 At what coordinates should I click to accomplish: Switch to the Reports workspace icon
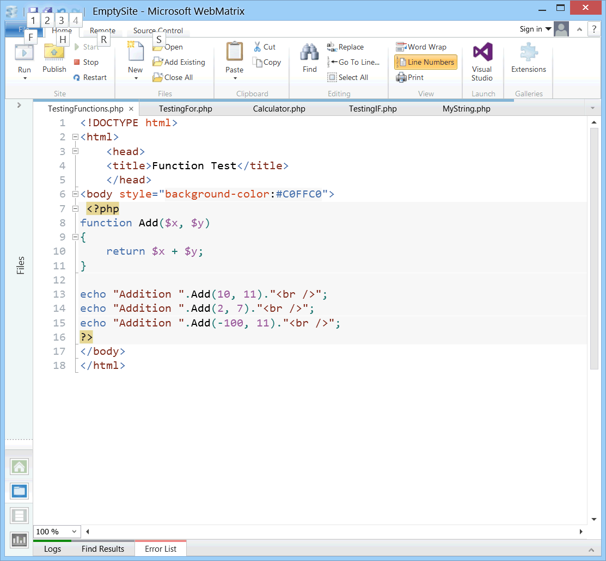19,540
